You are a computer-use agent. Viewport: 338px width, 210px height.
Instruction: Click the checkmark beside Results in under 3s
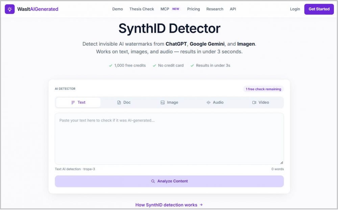[x=192, y=65]
